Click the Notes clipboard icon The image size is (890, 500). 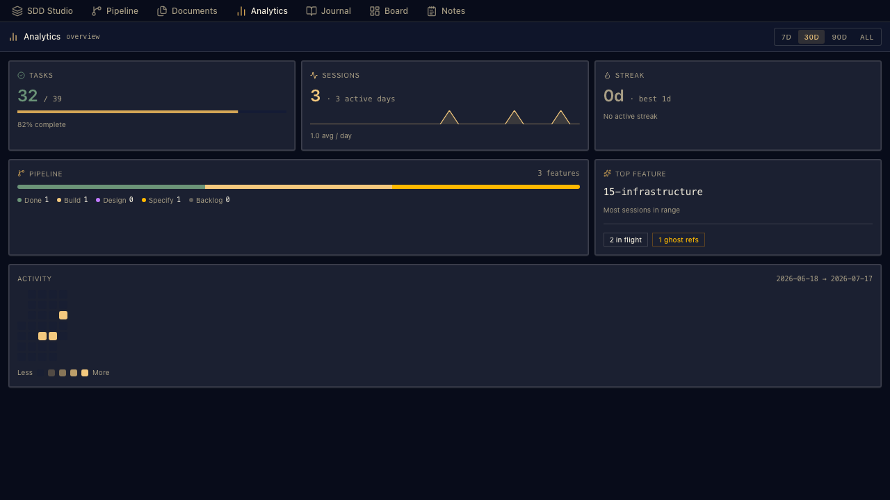tap(432, 11)
